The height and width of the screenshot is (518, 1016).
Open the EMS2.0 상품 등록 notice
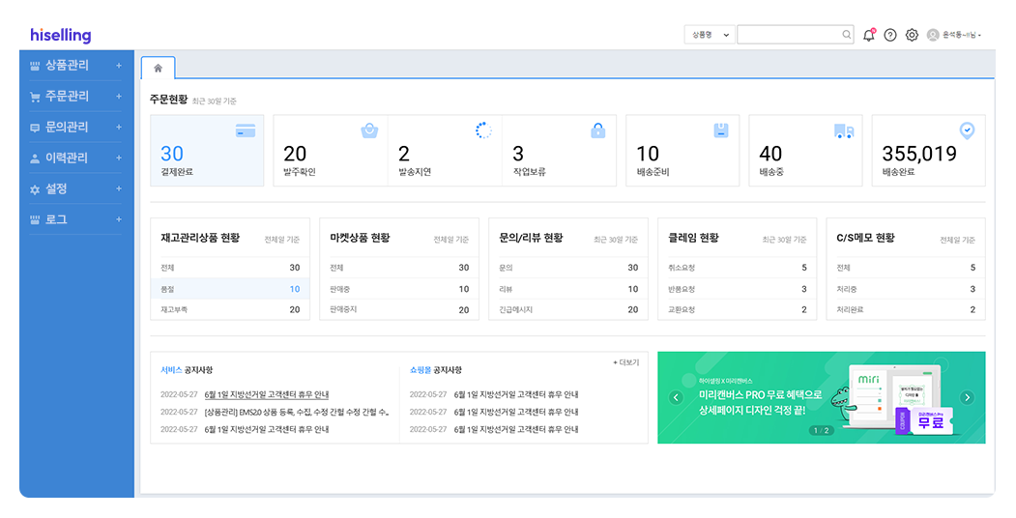coord(297,413)
